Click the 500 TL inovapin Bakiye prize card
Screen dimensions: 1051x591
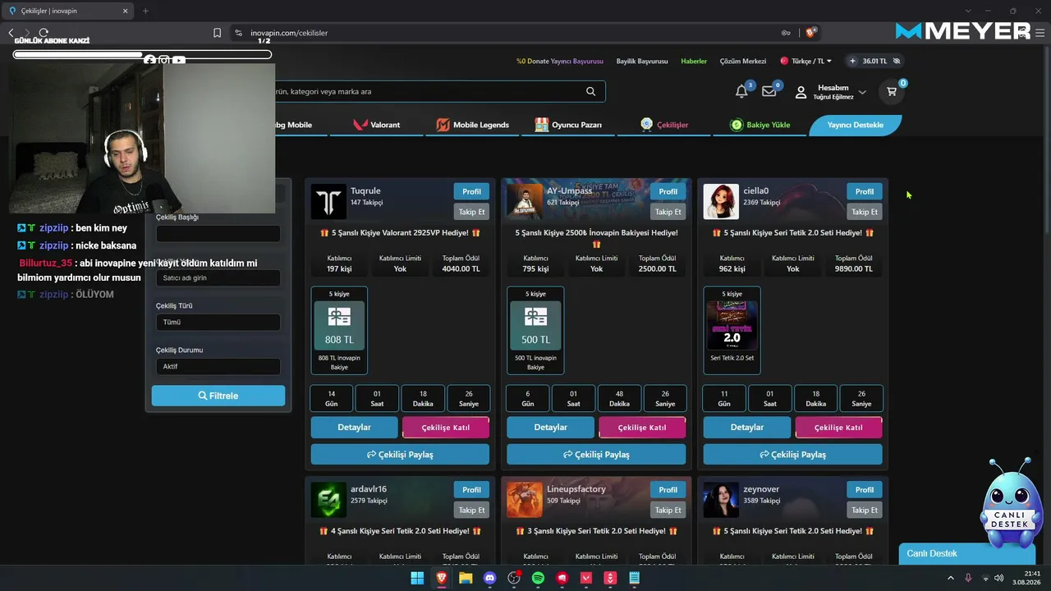click(x=535, y=330)
